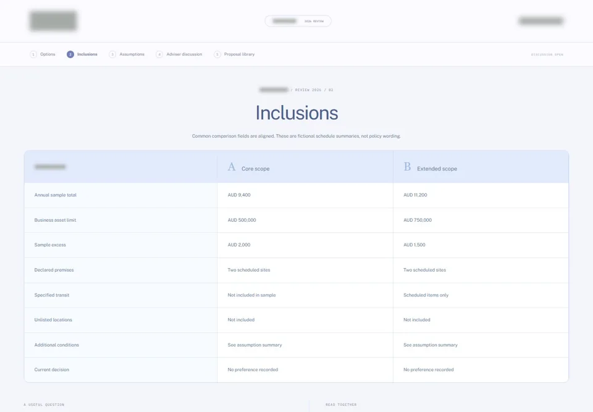Click the Inclusions page heading
The width and height of the screenshot is (593, 412).
point(296,113)
